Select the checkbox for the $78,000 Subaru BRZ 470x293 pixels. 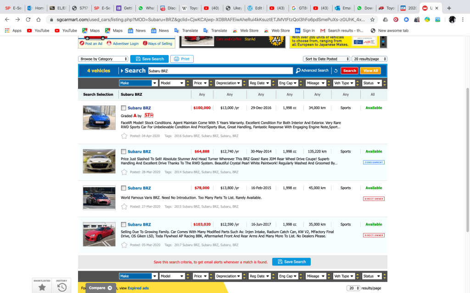123,188
